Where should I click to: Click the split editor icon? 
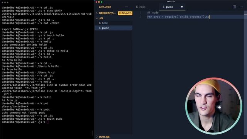[234, 7]
